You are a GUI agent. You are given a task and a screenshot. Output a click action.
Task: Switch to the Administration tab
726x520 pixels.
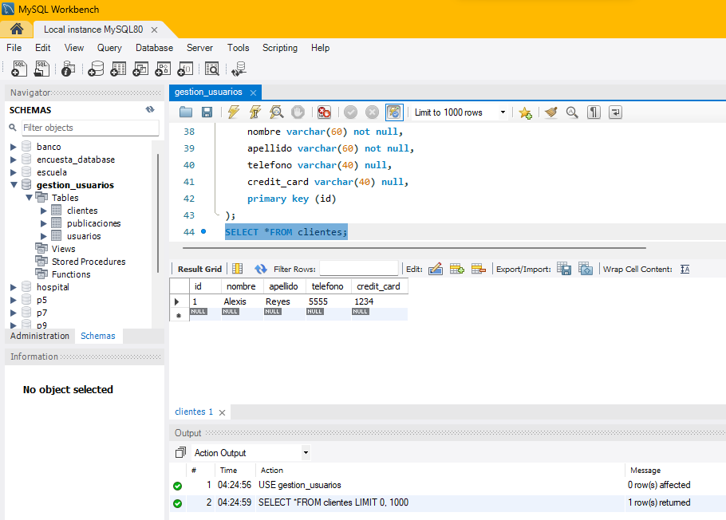click(40, 336)
